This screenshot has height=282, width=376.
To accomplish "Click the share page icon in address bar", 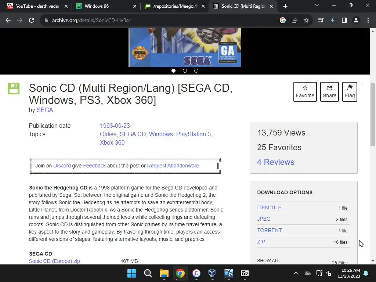I will (x=294, y=21).
